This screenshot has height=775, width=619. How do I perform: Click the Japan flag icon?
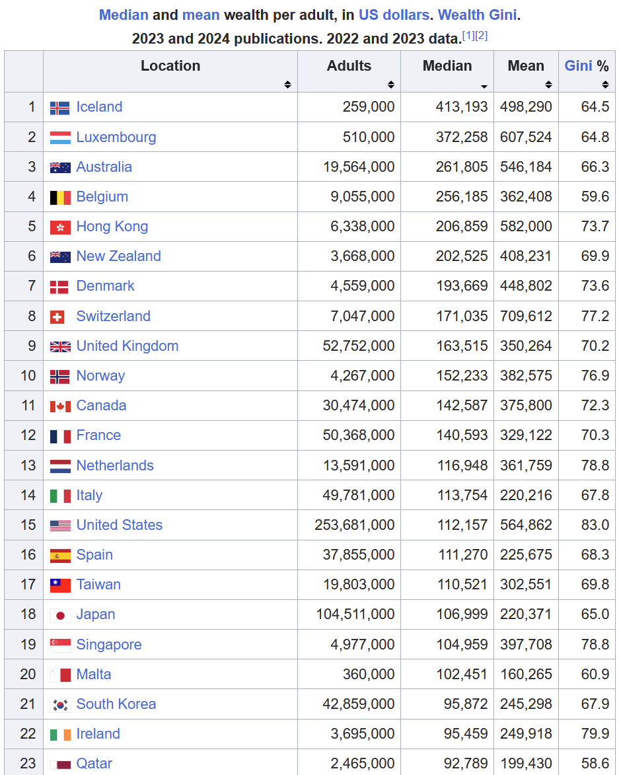59,615
